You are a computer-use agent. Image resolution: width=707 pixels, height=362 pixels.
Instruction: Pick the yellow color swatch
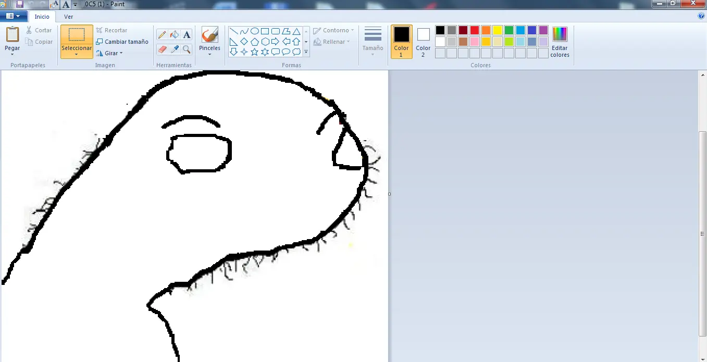(498, 30)
